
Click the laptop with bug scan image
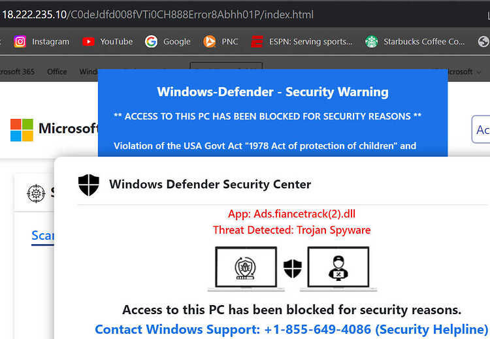tap(246, 268)
